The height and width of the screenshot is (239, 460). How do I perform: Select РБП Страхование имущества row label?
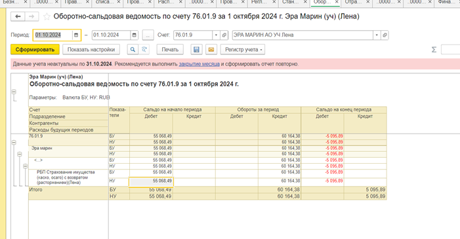(66, 177)
